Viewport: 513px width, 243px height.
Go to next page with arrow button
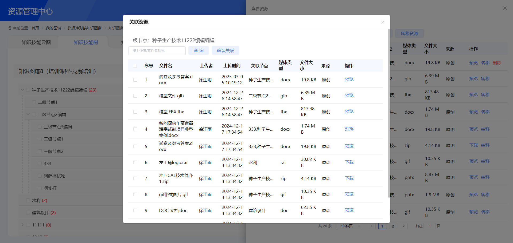[403, 226]
